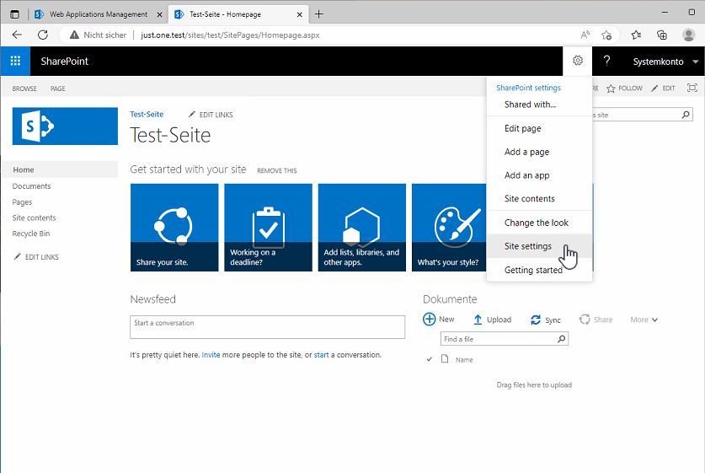
Task: Open Pages in left navigation
Action: (22, 202)
